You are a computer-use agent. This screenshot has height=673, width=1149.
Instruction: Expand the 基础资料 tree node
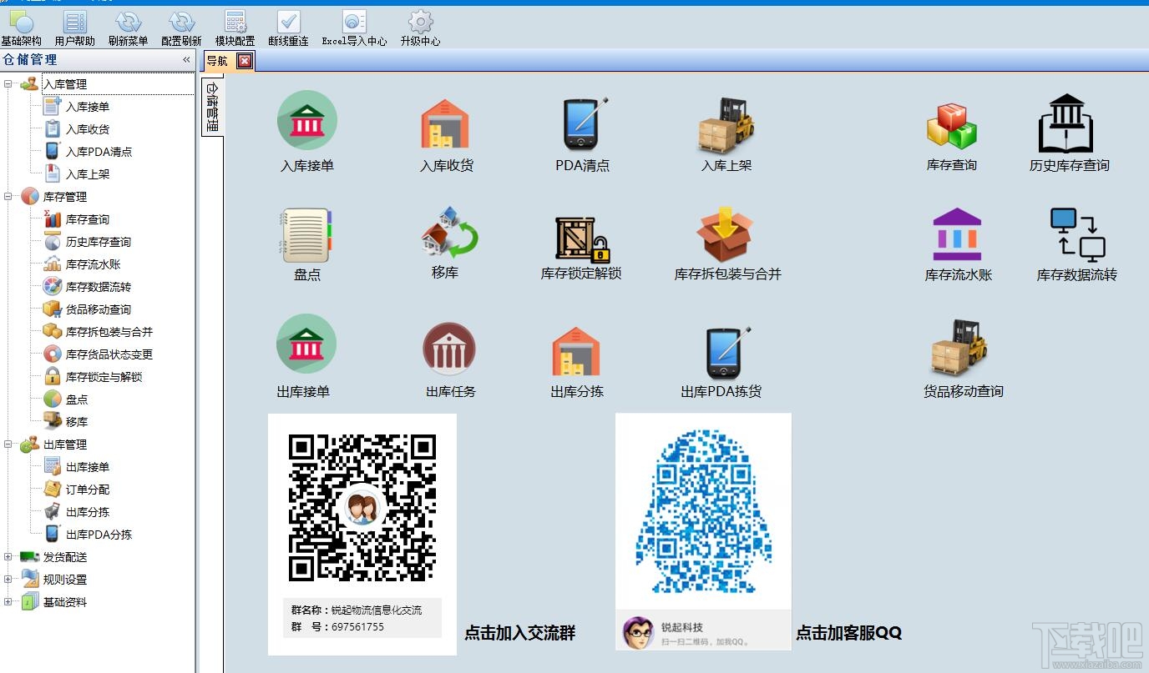(x=8, y=602)
